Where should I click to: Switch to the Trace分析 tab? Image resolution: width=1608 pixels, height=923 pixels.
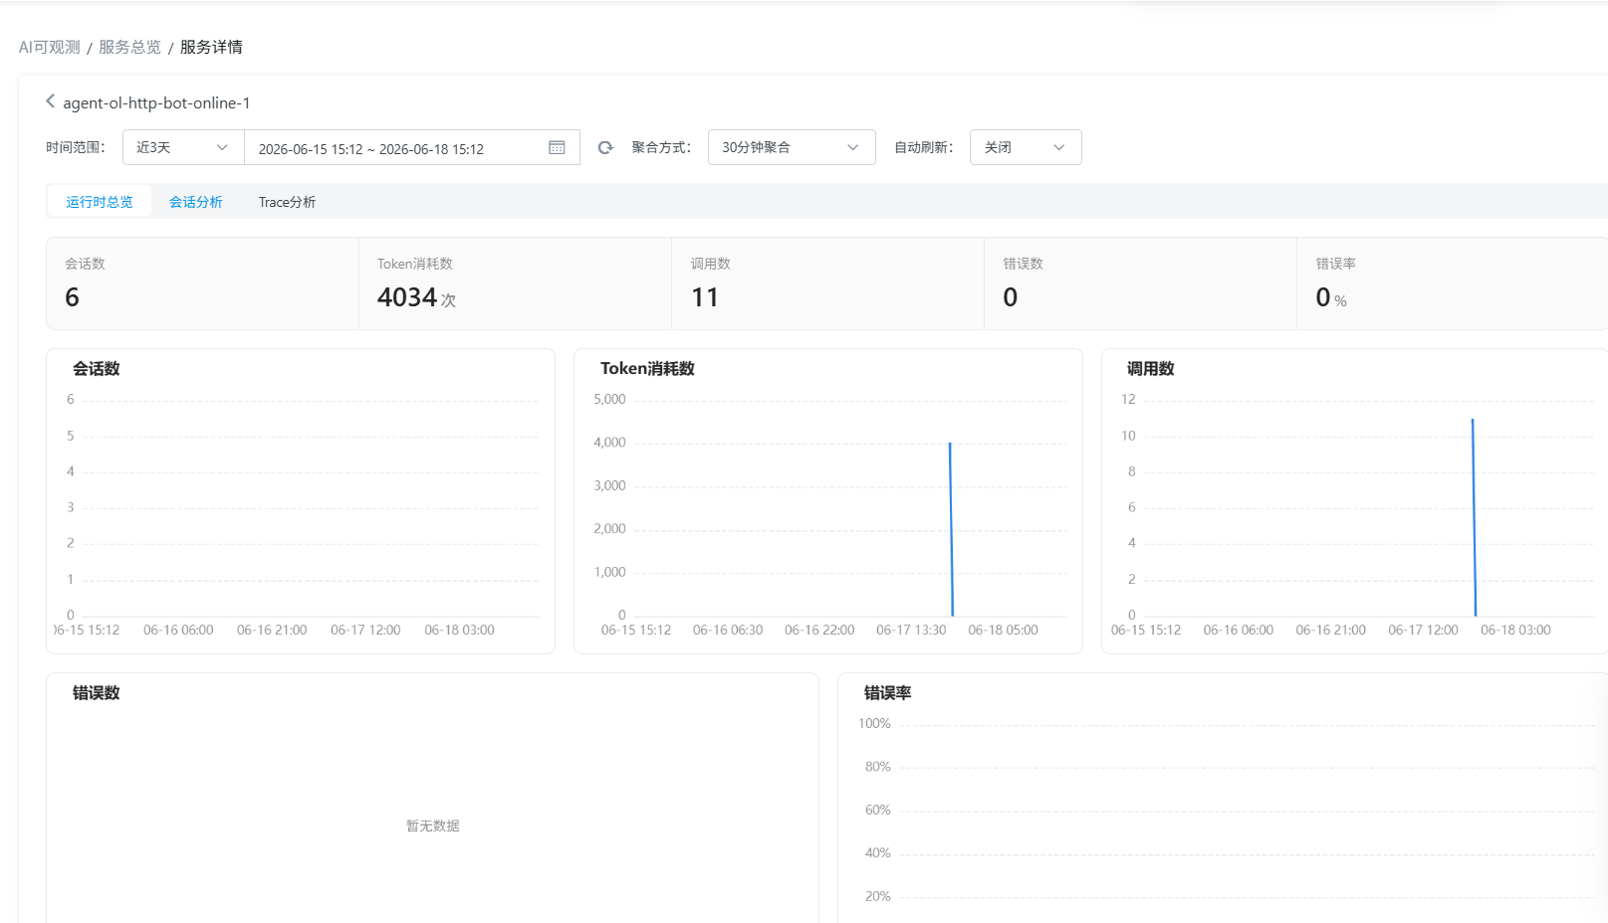[x=287, y=202]
